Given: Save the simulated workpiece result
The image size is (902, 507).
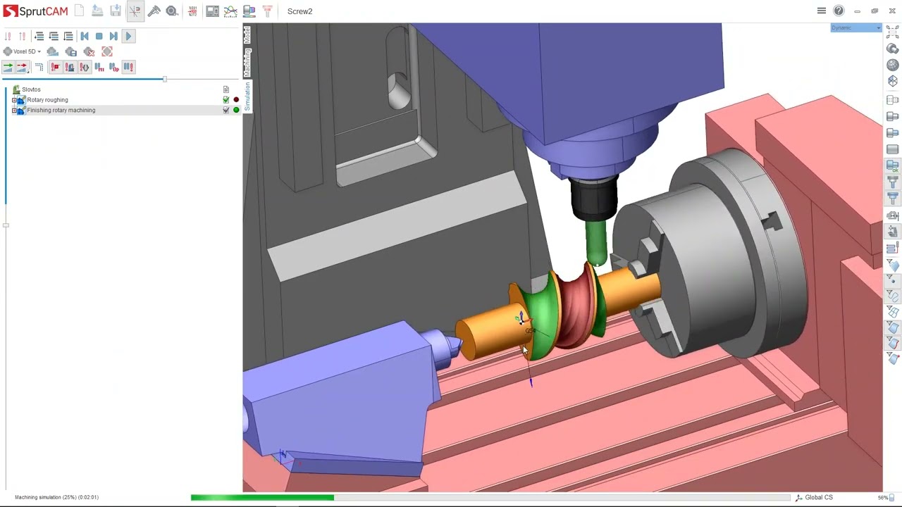Looking at the screenshot, I should pyautogui.click(x=71, y=51).
